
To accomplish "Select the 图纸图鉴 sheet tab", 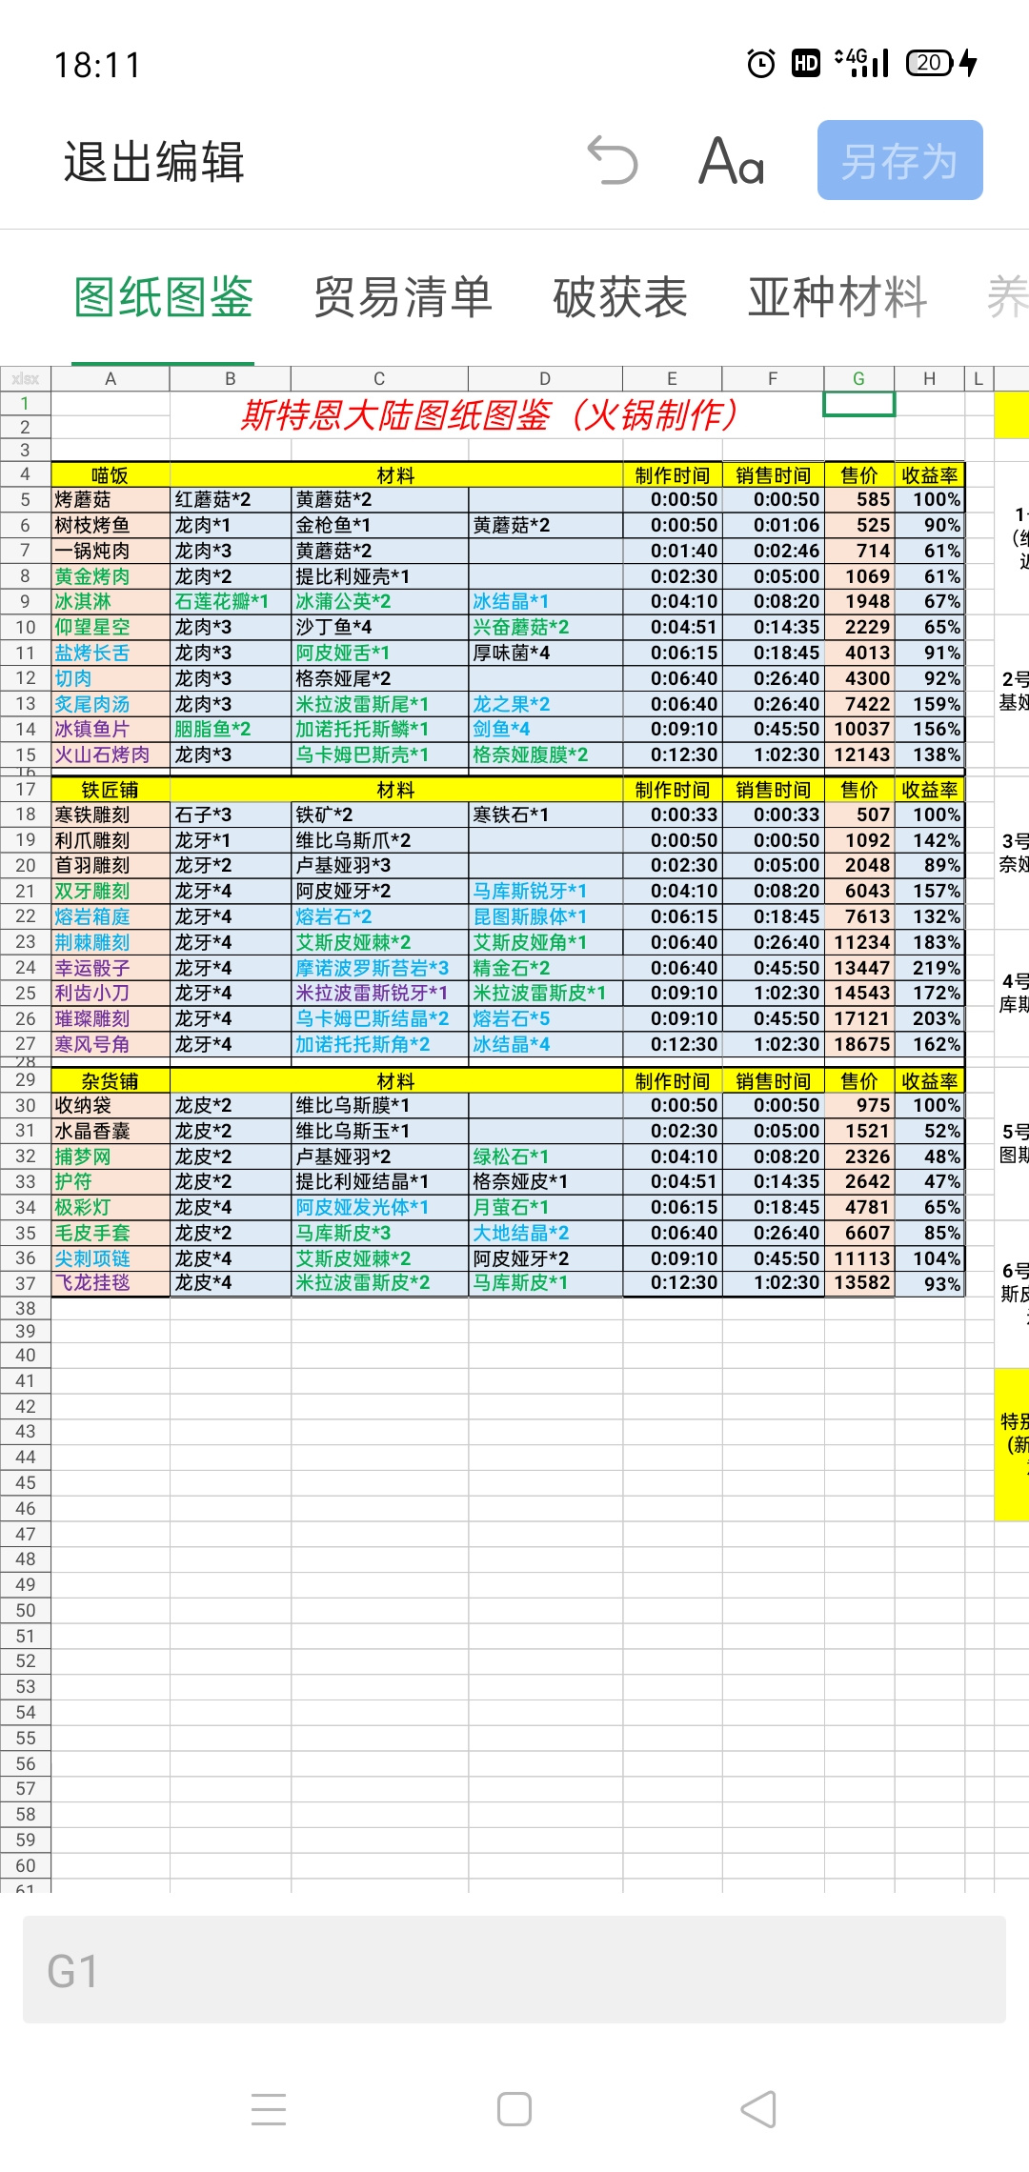I will (164, 297).
